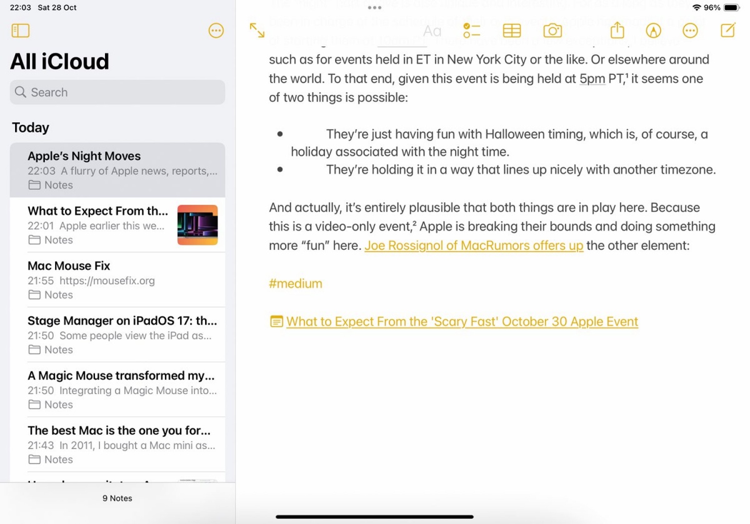Tap the underlined 5pm time text
This screenshot has width=750, height=524.
point(592,79)
